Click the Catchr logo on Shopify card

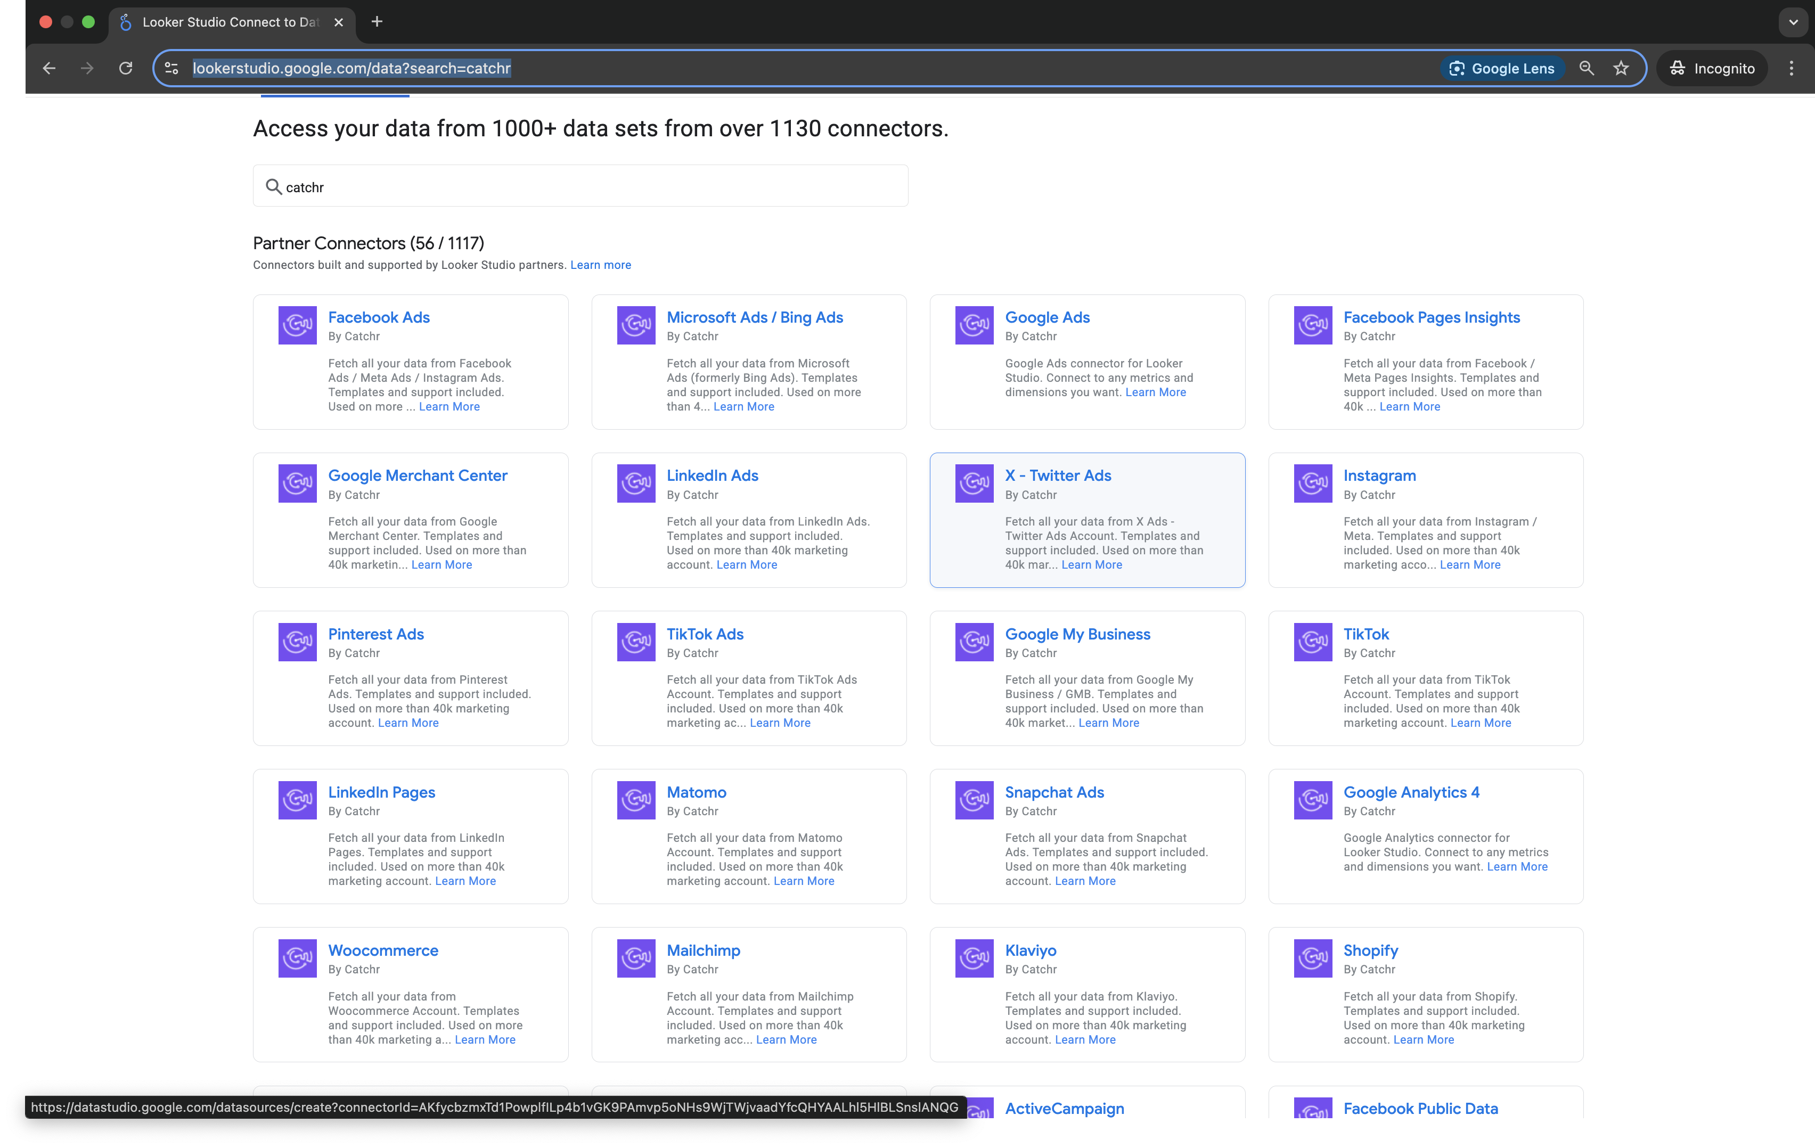coord(1312,958)
